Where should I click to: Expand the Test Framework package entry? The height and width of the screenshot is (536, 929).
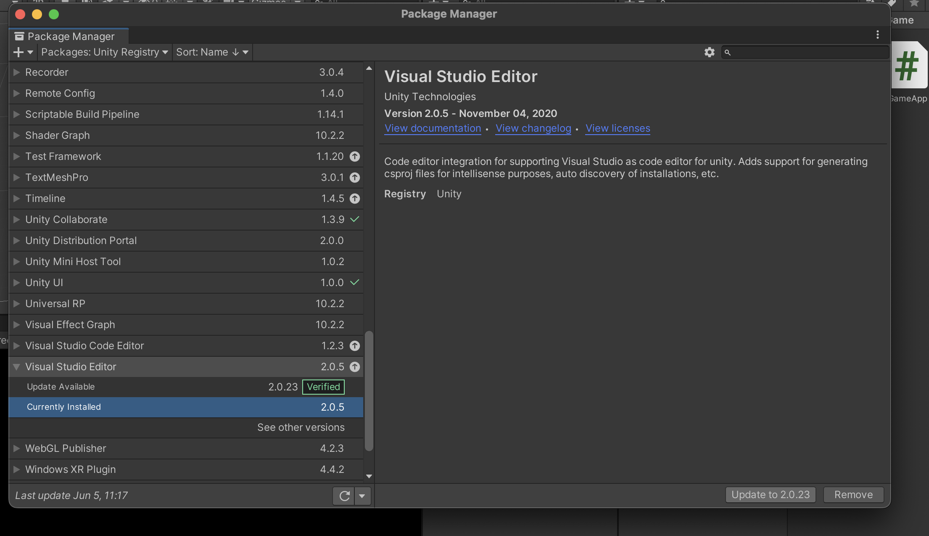17,157
